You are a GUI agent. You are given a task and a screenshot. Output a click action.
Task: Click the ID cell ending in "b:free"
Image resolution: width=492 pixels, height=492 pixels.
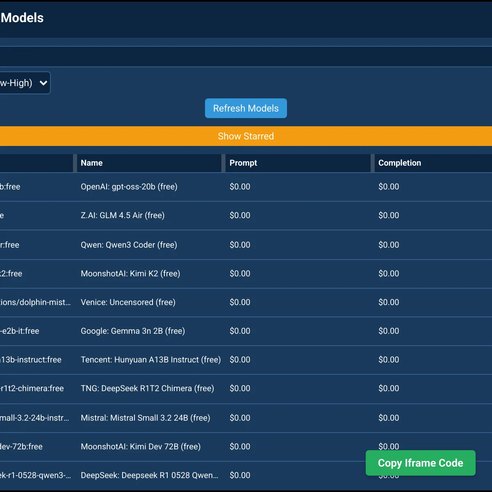10,187
